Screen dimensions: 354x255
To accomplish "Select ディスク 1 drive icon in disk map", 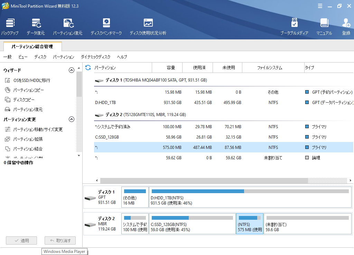I will click(x=90, y=198).
